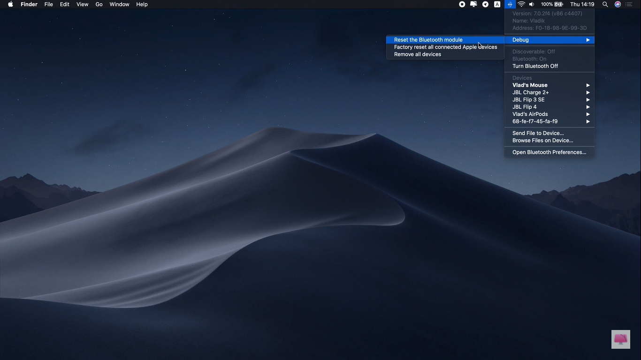Expand the Debug submenu arrow

pyautogui.click(x=588, y=40)
